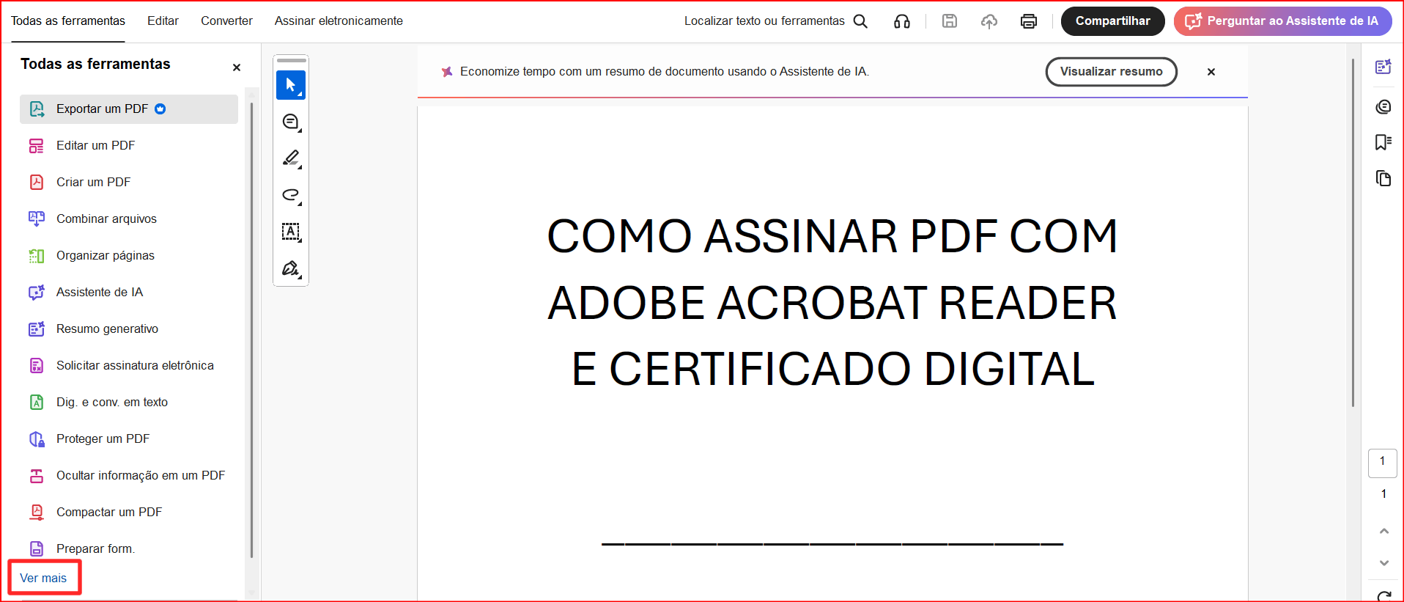This screenshot has width=1404, height=602.
Task: Click the Exportar um PDF icon
Action: point(37,109)
